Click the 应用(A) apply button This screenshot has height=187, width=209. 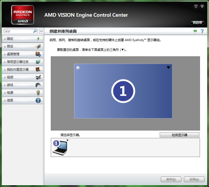194,179
